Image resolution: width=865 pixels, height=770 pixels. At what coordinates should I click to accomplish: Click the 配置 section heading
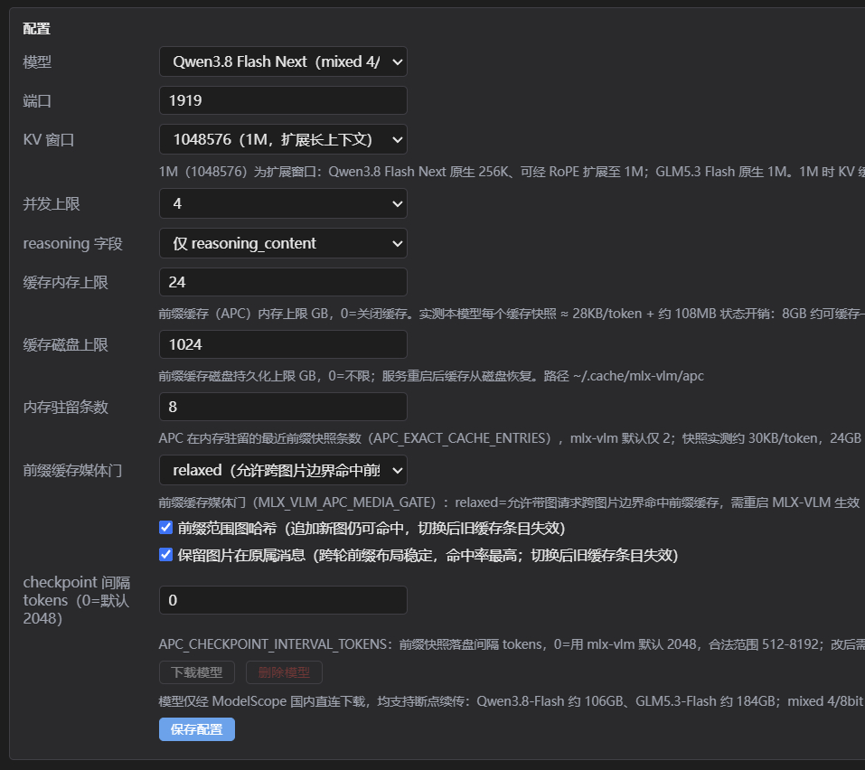click(36, 29)
